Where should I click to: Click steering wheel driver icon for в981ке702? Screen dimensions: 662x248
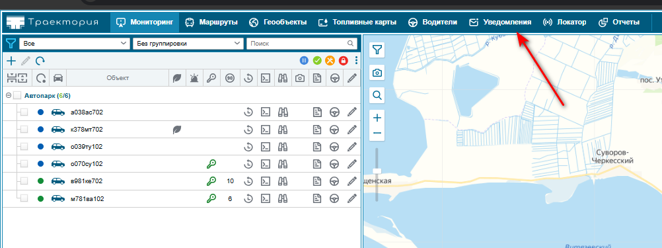click(335, 181)
